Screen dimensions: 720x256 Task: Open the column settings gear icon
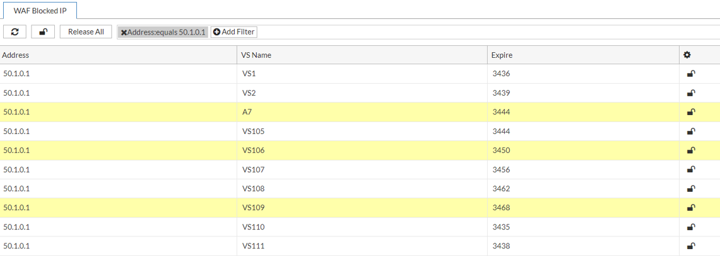[x=687, y=55]
